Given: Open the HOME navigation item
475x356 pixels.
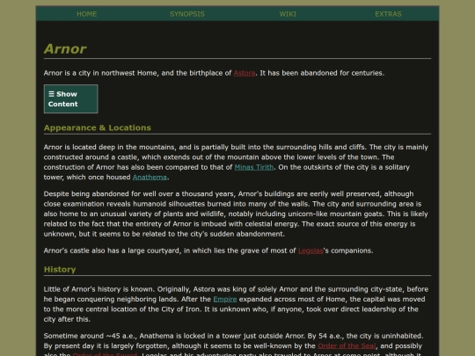Looking at the screenshot, I should coord(86,14).
